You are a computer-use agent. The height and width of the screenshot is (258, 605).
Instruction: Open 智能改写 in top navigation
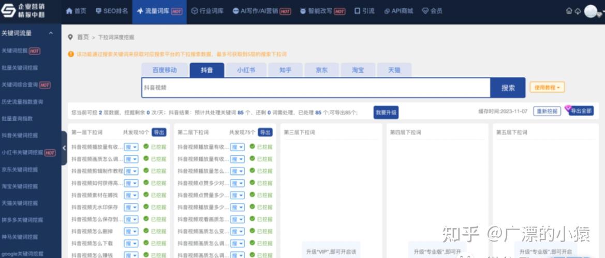point(322,11)
